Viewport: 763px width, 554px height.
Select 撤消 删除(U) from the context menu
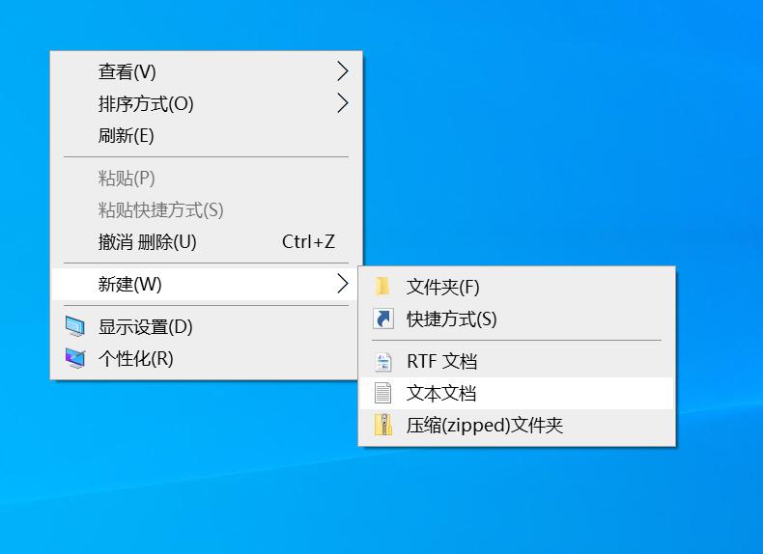coord(207,241)
